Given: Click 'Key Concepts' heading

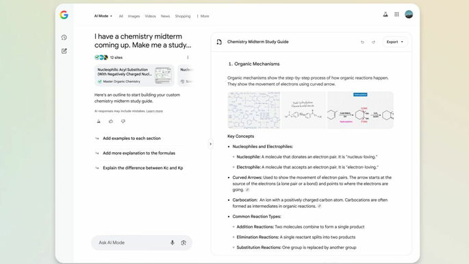Looking at the screenshot, I should point(240,136).
